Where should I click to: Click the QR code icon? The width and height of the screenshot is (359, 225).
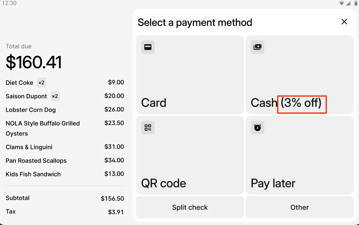coord(148,128)
